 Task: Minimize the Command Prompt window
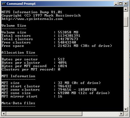click(116, 4)
